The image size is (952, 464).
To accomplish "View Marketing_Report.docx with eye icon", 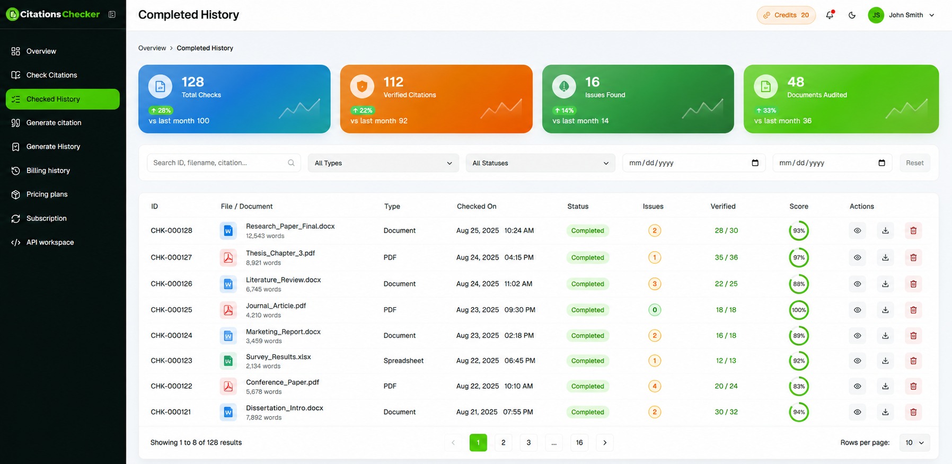I will point(857,335).
